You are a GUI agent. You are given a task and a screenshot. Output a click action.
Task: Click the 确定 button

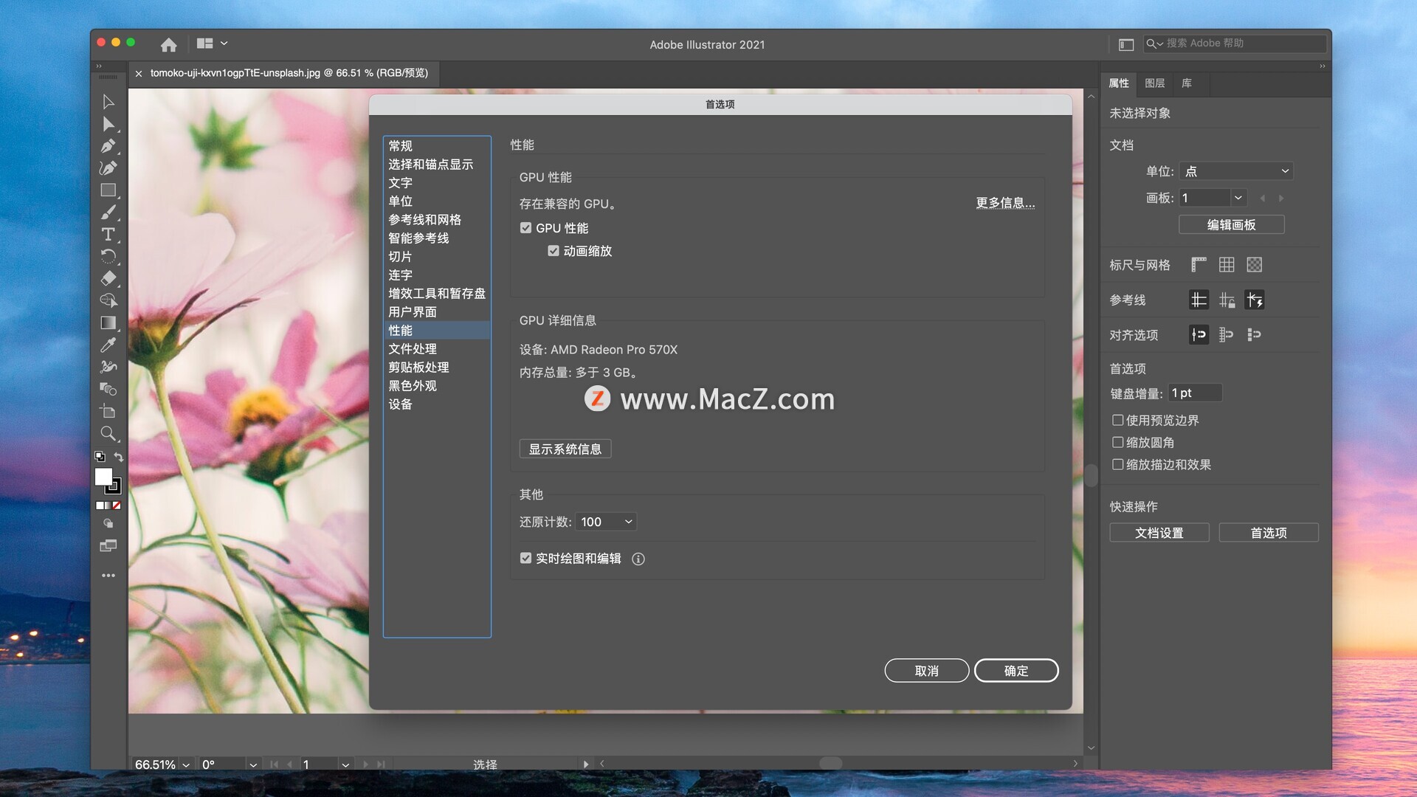point(1016,671)
